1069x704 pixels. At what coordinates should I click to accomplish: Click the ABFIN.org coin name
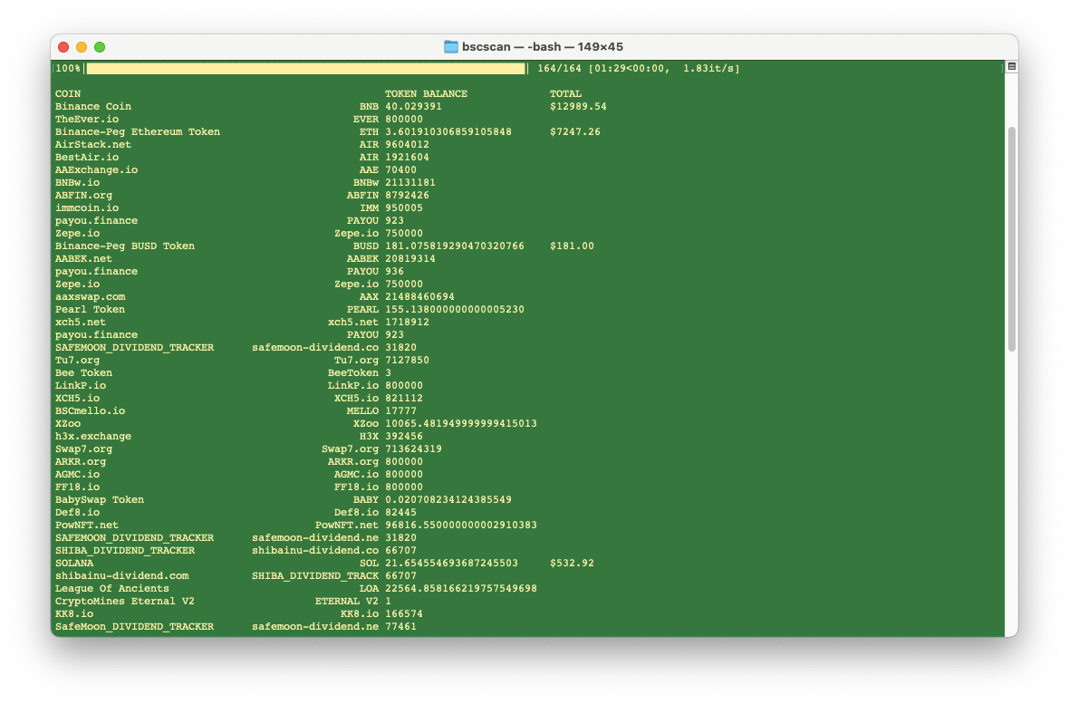[x=84, y=195]
